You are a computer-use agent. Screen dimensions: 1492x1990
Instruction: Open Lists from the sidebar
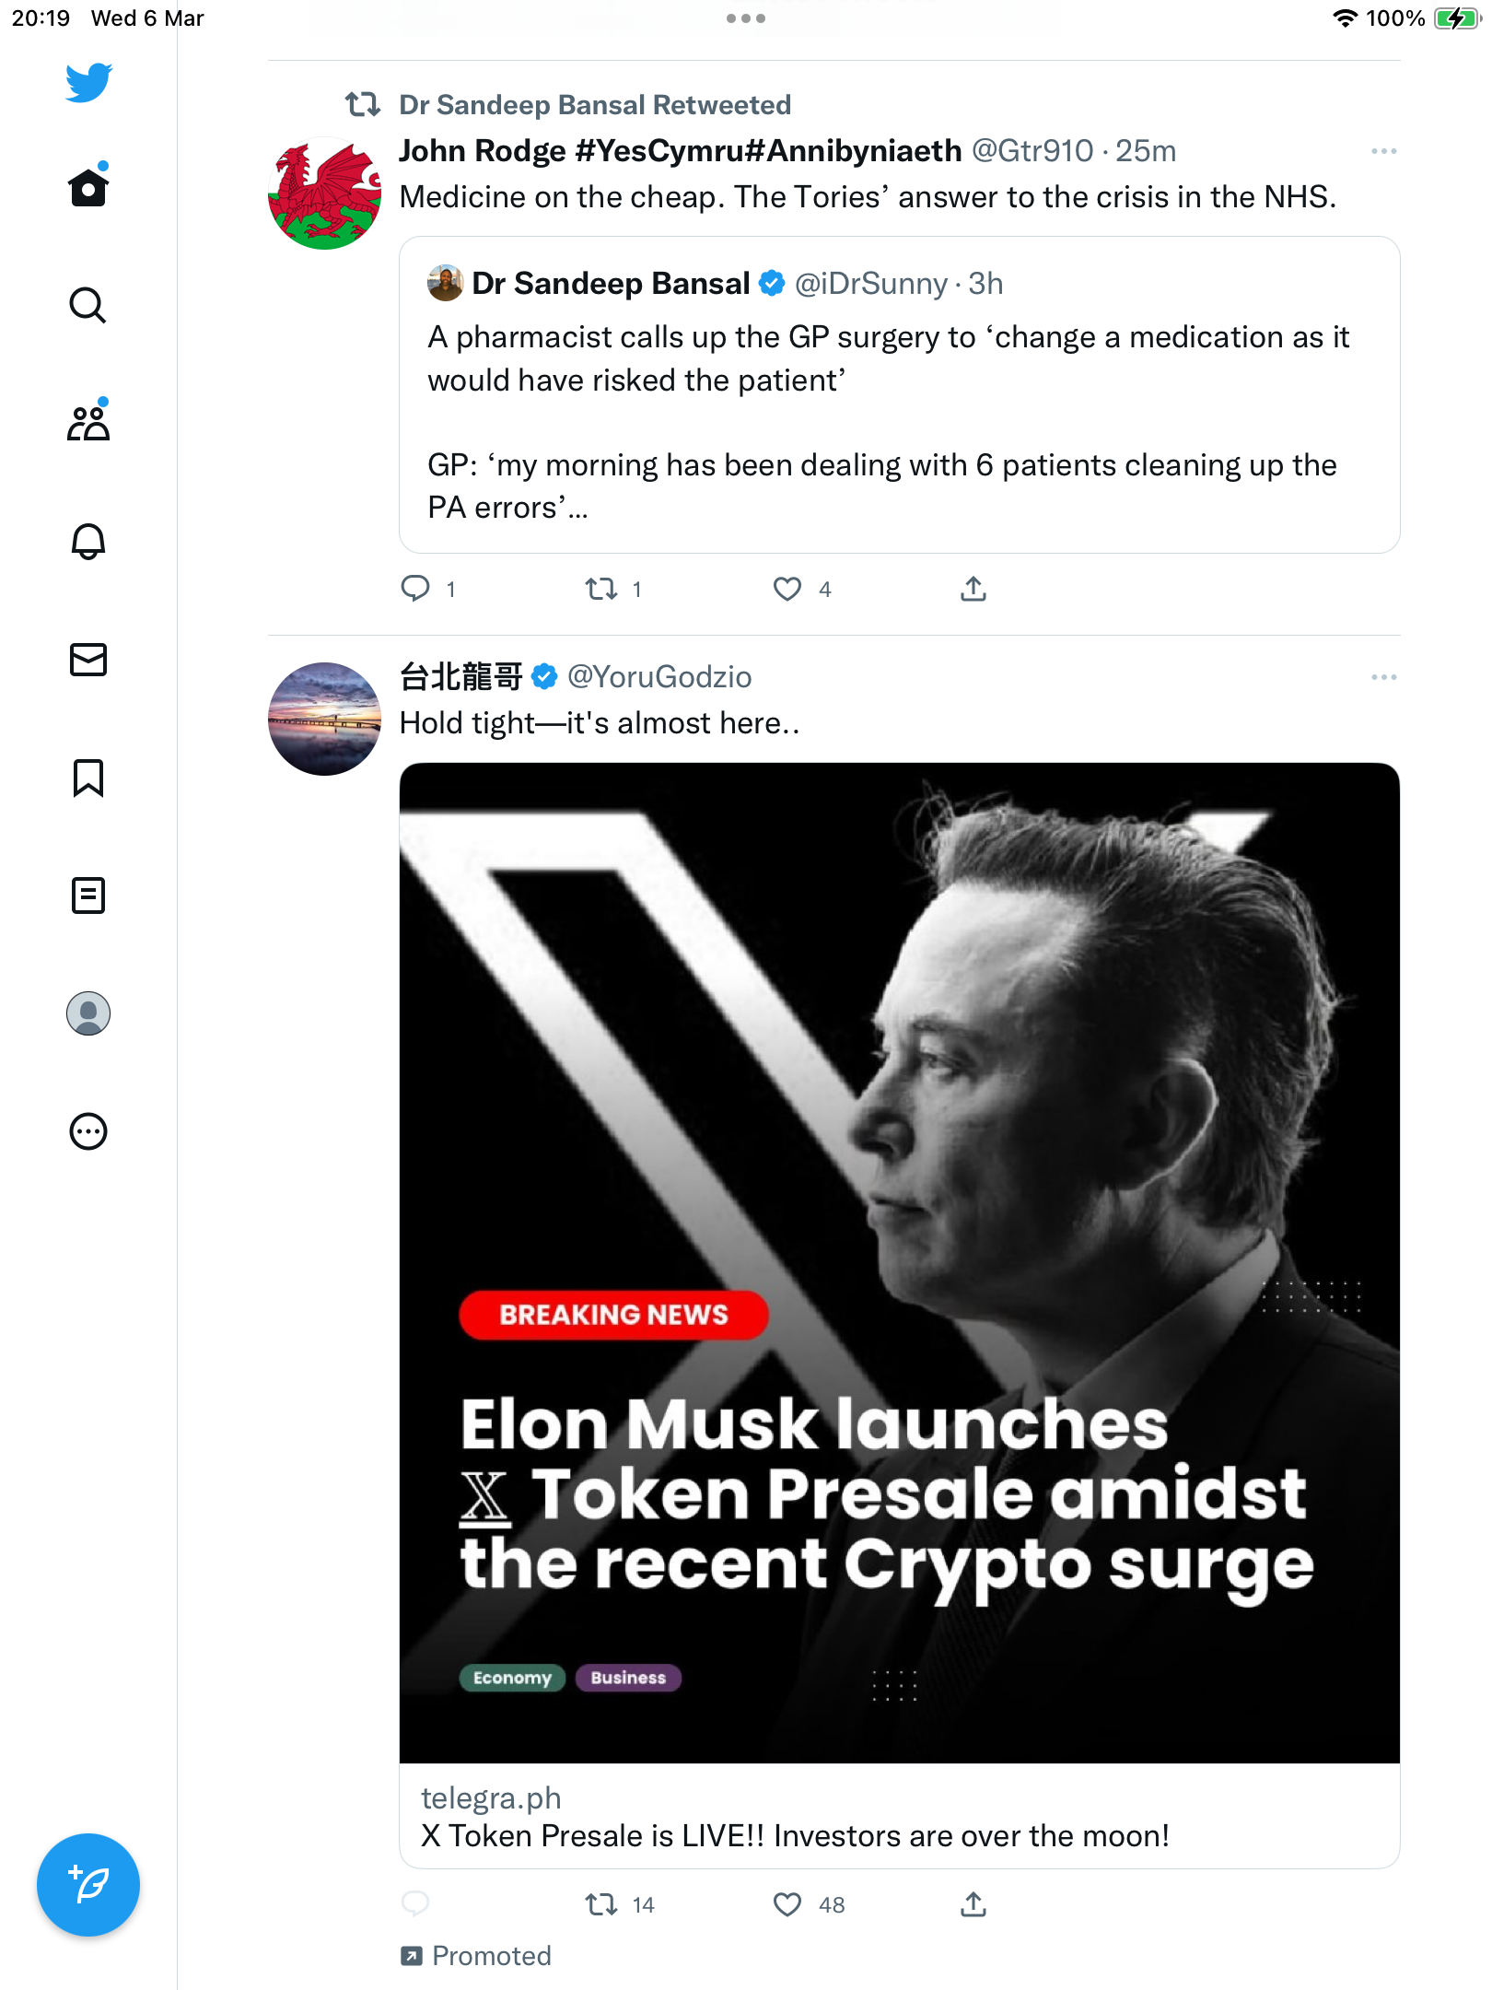(x=88, y=895)
